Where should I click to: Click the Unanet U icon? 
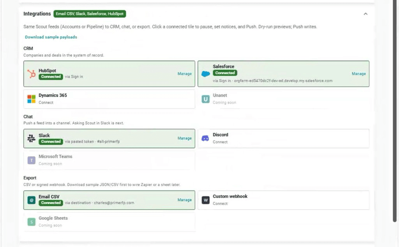pyautogui.click(x=206, y=99)
